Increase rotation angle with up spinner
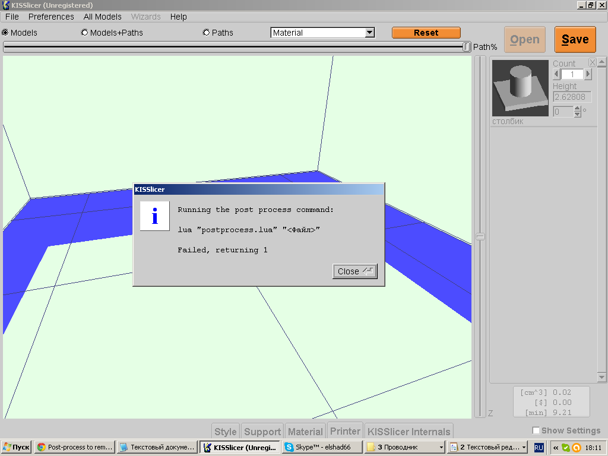The width and height of the screenshot is (608, 456). pyautogui.click(x=577, y=109)
